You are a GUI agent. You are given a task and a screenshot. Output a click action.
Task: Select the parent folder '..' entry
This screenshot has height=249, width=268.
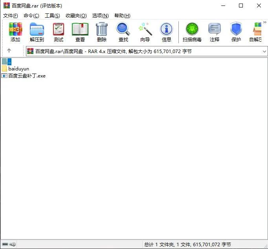click(7, 62)
